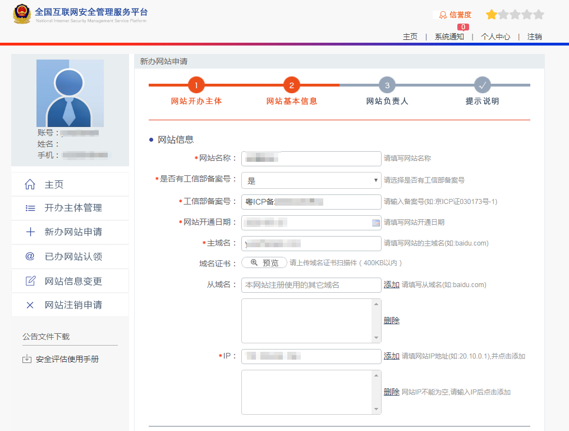This screenshot has width=569, height=431.
Task: Open the 是否有工信部备案号 dropdown
Action: [x=311, y=180]
